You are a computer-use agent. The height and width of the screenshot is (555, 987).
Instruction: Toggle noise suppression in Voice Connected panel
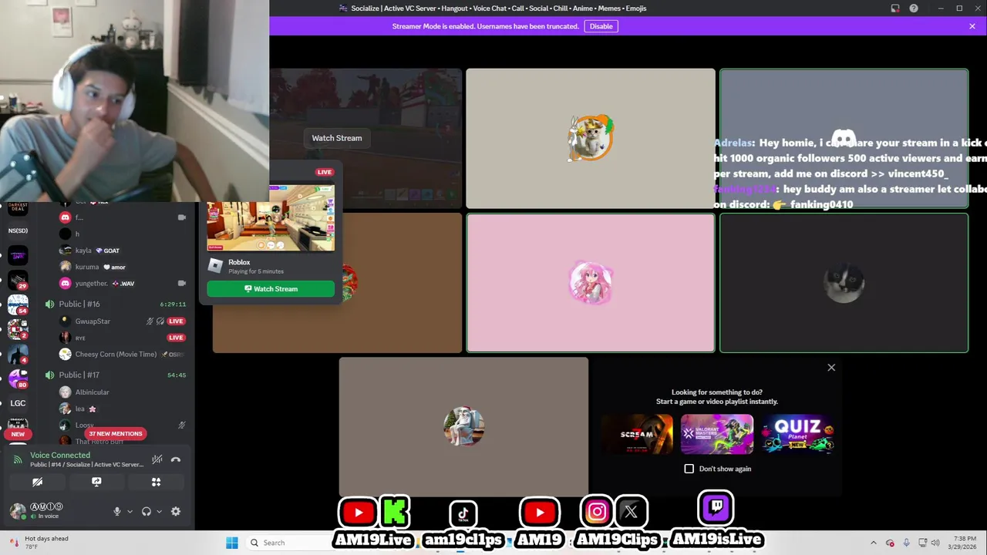157,459
